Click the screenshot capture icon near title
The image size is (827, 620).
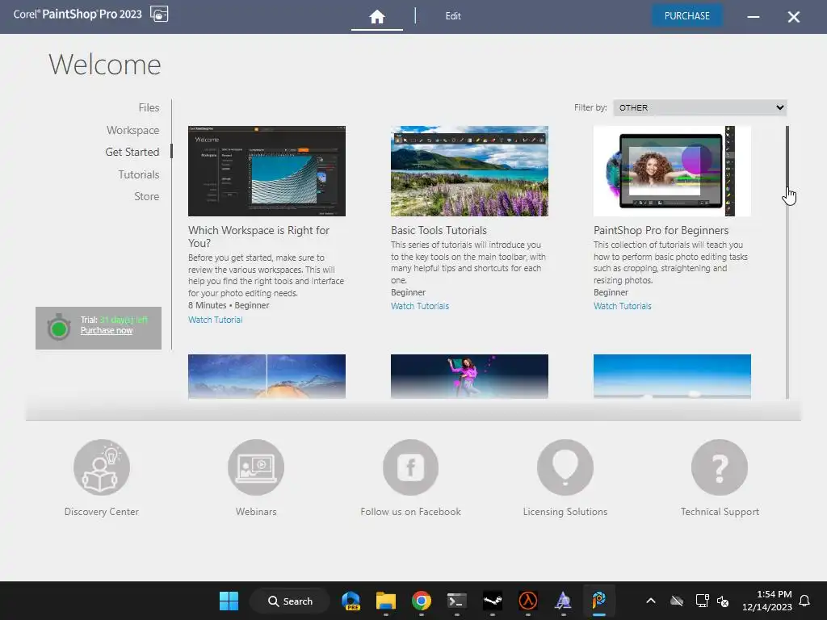pos(159,14)
